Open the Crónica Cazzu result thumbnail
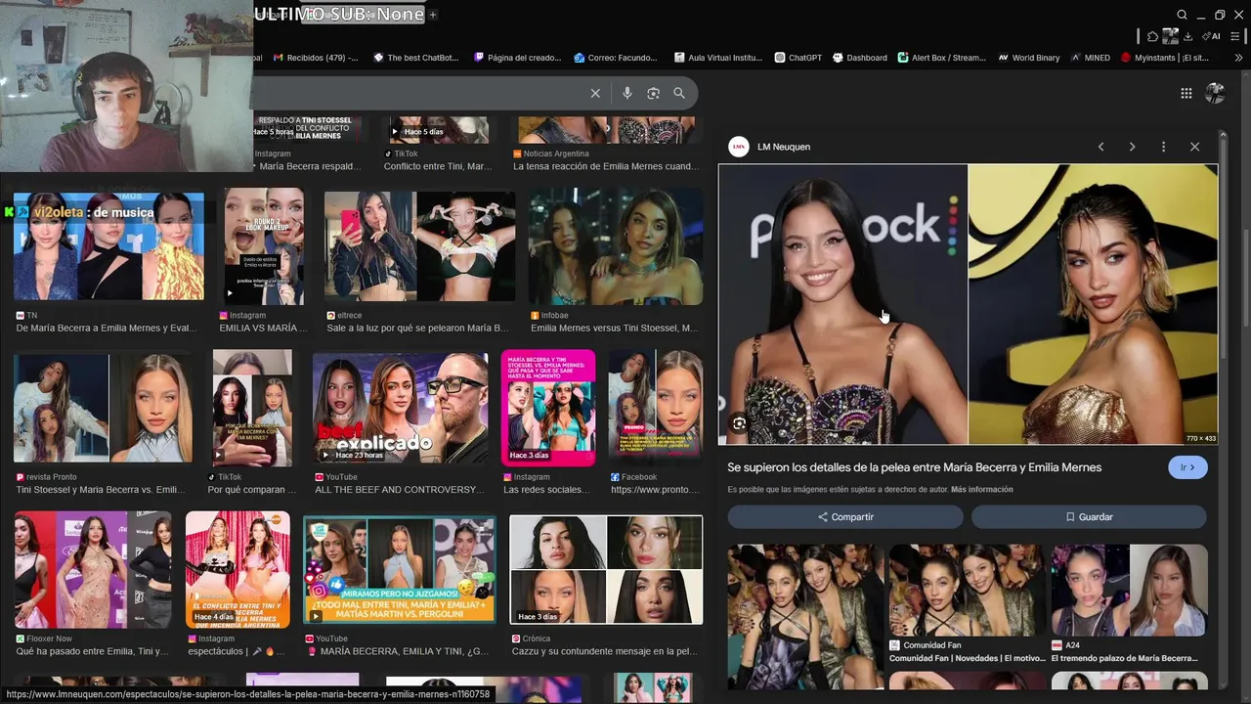 tap(606, 569)
